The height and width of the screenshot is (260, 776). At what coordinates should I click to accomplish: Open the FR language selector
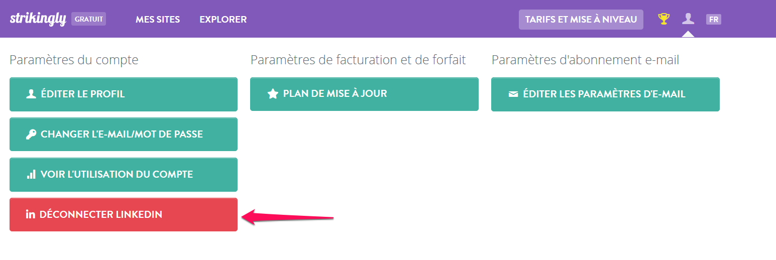pyautogui.click(x=714, y=20)
